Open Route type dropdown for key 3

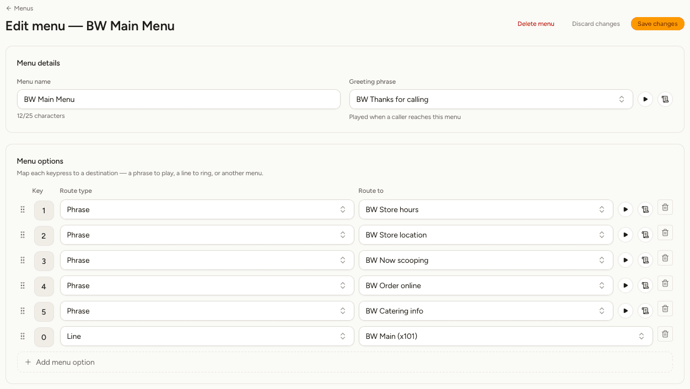207,260
